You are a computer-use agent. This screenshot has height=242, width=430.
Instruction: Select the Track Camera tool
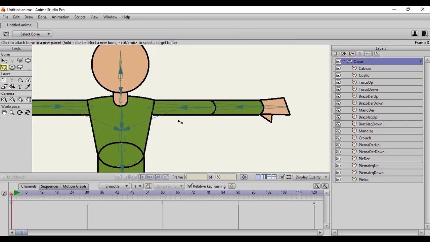coord(4,99)
